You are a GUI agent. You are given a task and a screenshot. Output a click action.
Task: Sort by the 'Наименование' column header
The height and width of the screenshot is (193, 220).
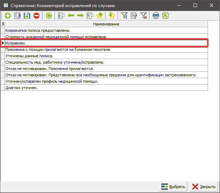pyautogui.click(x=106, y=24)
